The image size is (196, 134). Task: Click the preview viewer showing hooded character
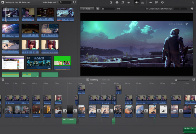pos(137,44)
